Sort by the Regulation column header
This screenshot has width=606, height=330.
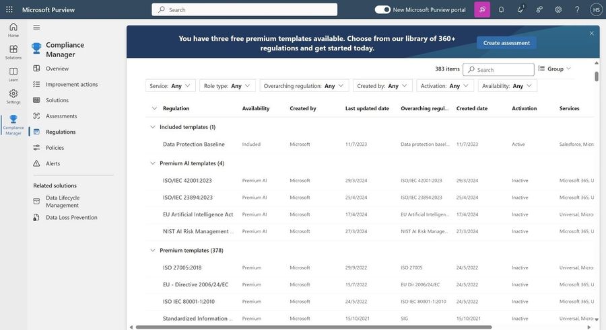(x=176, y=108)
